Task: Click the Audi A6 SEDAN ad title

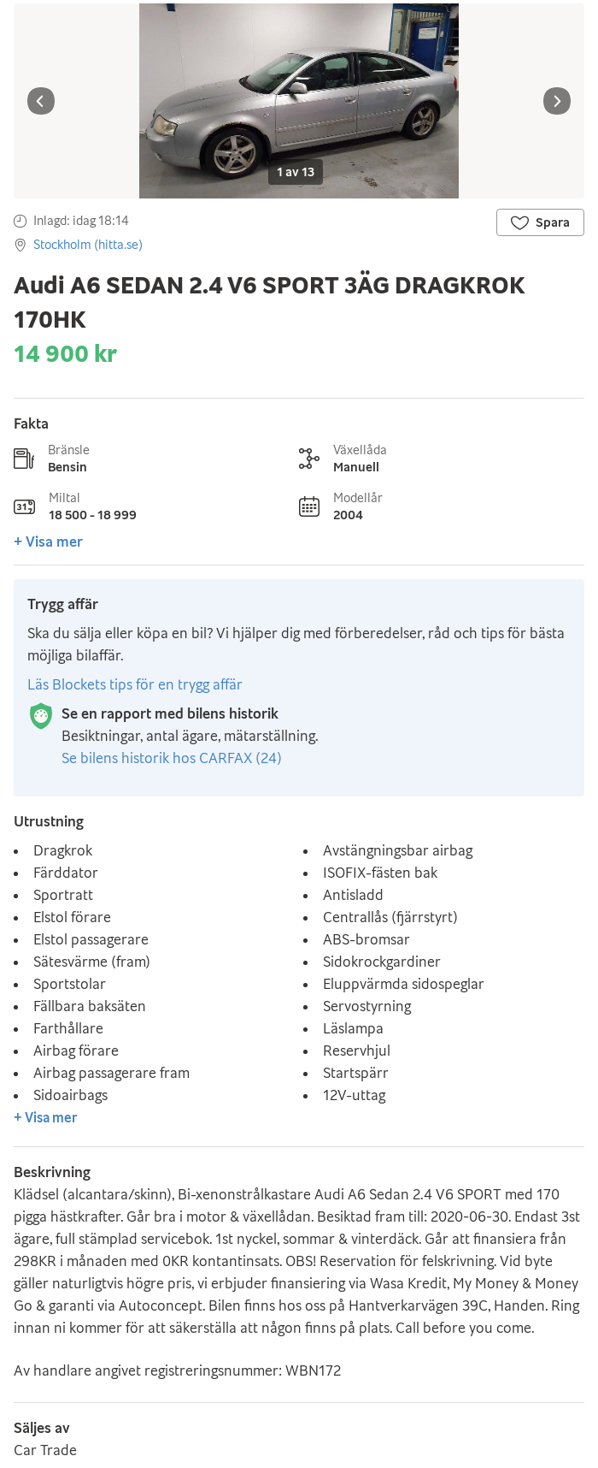Action: click(x=269, y=302)
